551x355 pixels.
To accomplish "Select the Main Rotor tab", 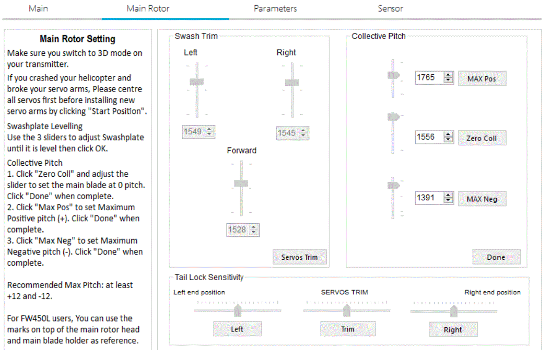I will pyautogui.click(x=148, y=8).
